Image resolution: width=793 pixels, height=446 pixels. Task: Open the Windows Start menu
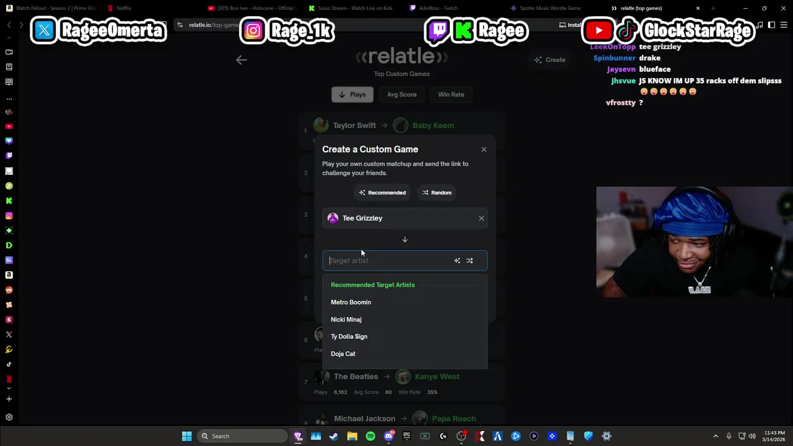186,436
